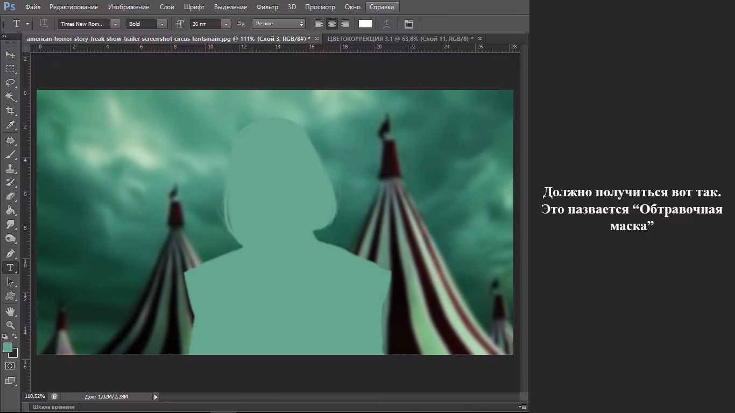Open the Bold font style dropdown
Viewport: 735px width, 413px height.
coord(162,24)
